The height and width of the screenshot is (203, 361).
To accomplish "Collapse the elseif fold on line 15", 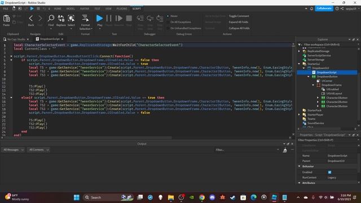I will pos(11,98).
